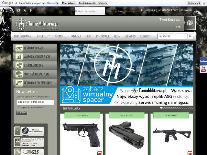Click the utwórz konto link
This screenshot has height=155, width=207.
point(170,10)
